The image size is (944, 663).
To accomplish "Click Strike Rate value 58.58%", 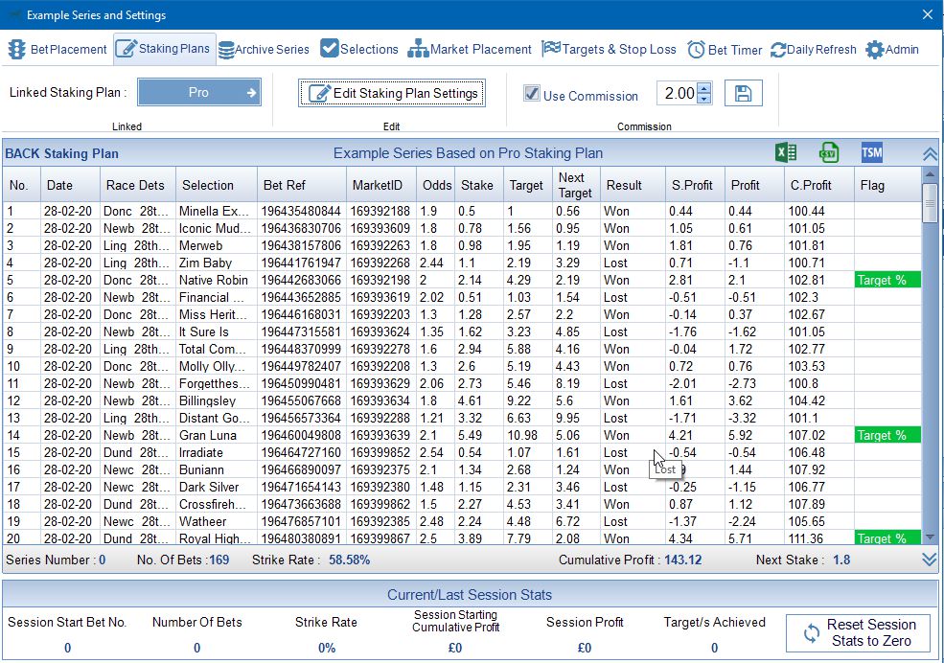I will pos(349,560).
